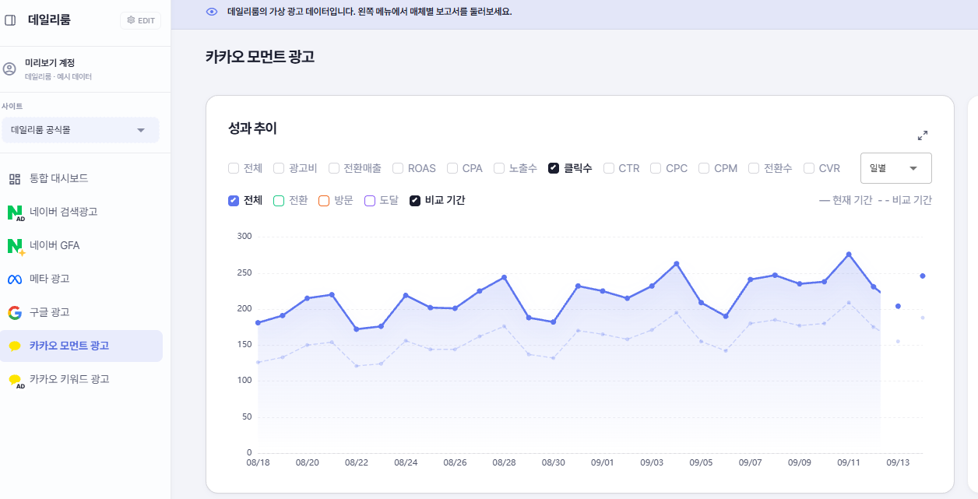
Task: Open 네이버 검색광고 report
Action: tap(82, 213)
